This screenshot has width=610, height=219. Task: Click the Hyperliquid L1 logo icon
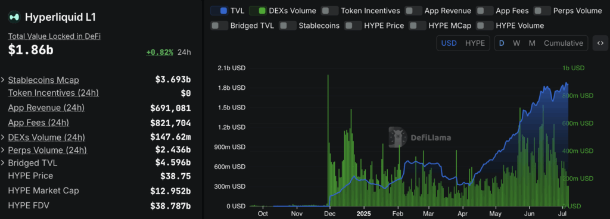[x=14, y=17]
